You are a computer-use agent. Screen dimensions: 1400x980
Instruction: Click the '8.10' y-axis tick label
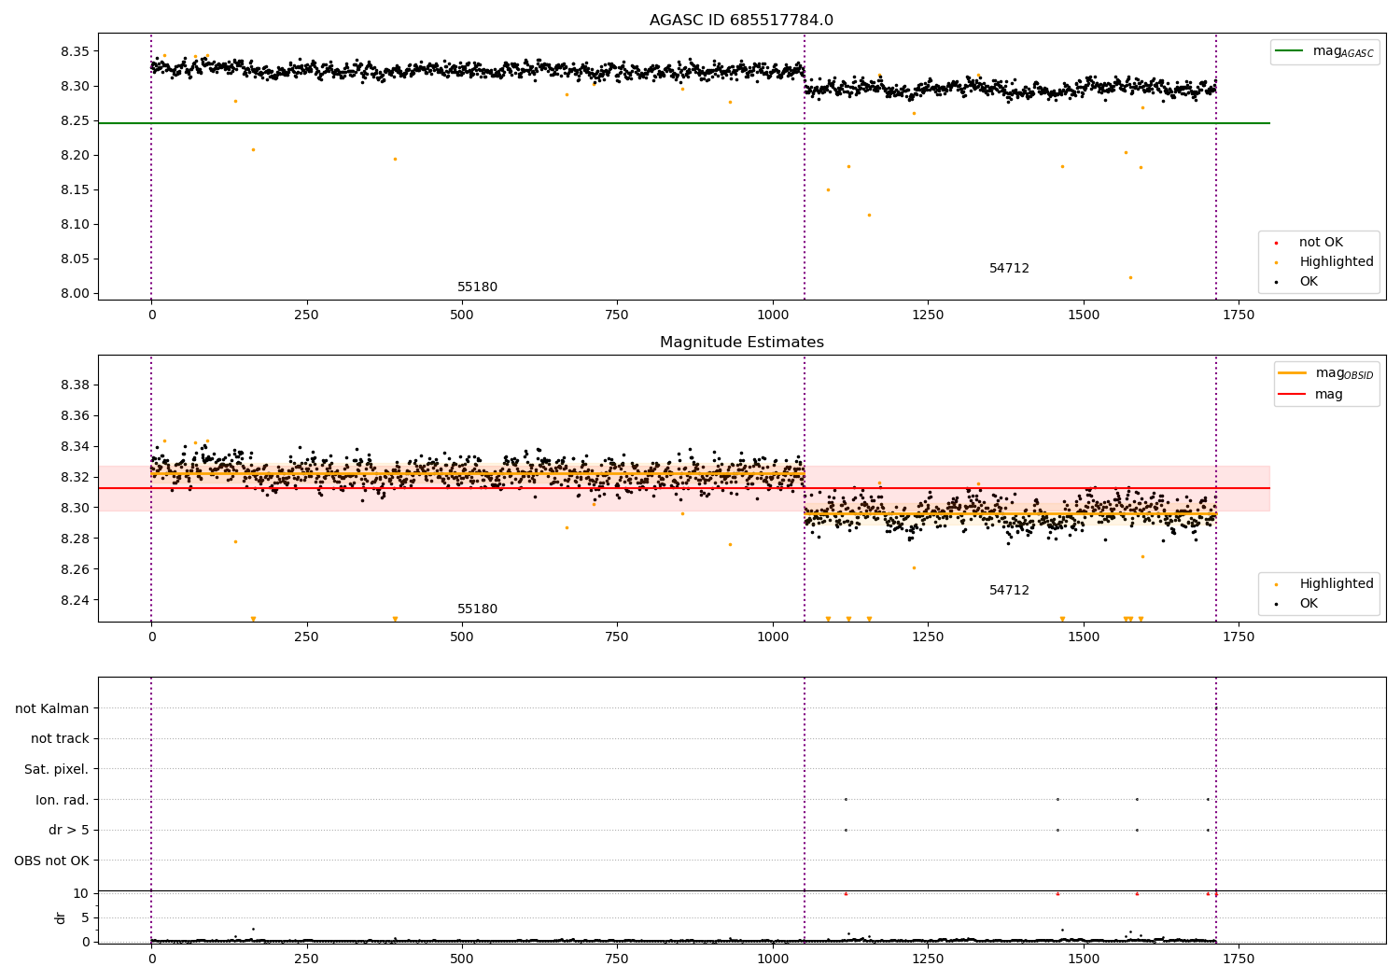tap(74, 224)
